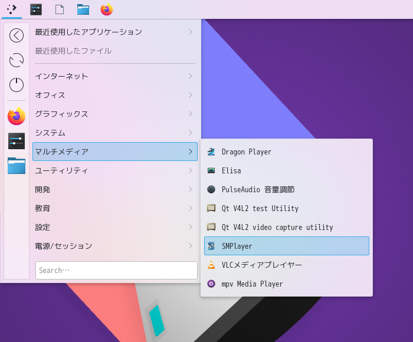The width and height of the screenshot is (413, 342).
Task: Click the SMPlayer icon
Action: coord(211,246)
